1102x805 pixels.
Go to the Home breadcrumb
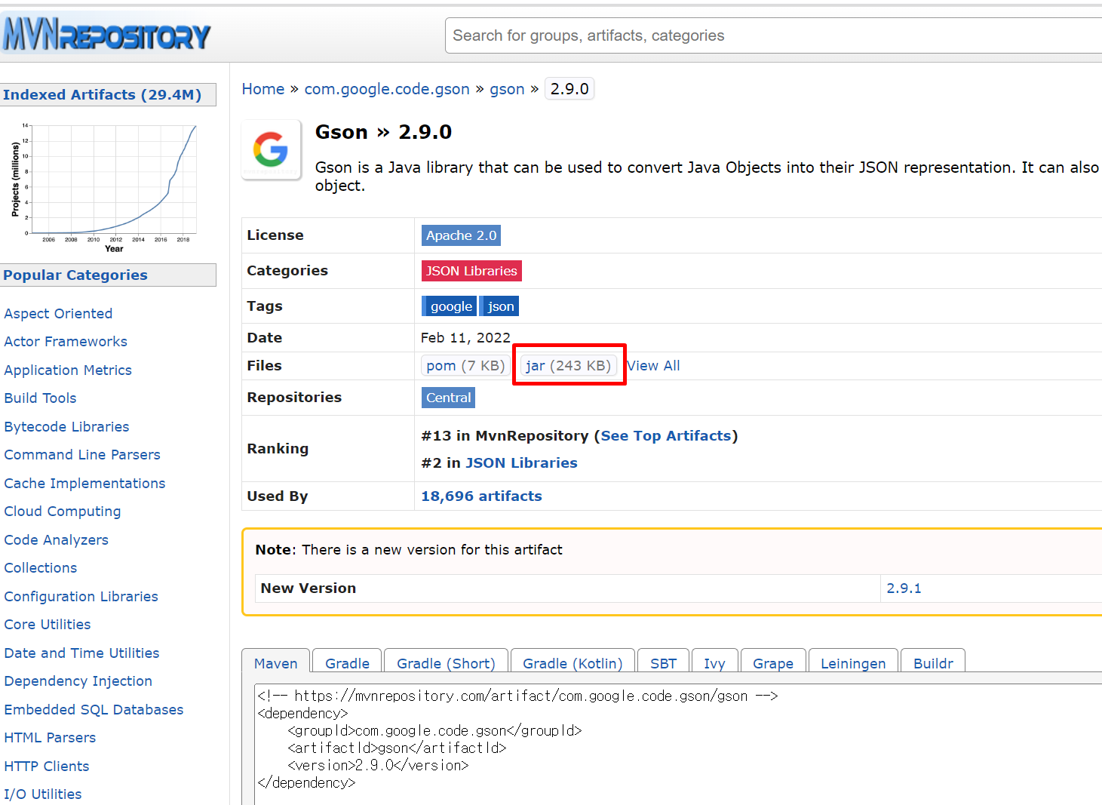click(263, 89)
